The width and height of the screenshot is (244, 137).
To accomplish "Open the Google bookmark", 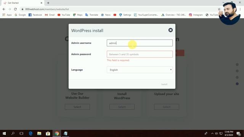I will (x=20, y=15).
